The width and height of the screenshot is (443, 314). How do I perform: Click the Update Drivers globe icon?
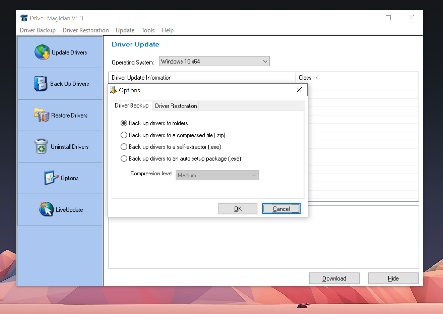coord(42,52)
